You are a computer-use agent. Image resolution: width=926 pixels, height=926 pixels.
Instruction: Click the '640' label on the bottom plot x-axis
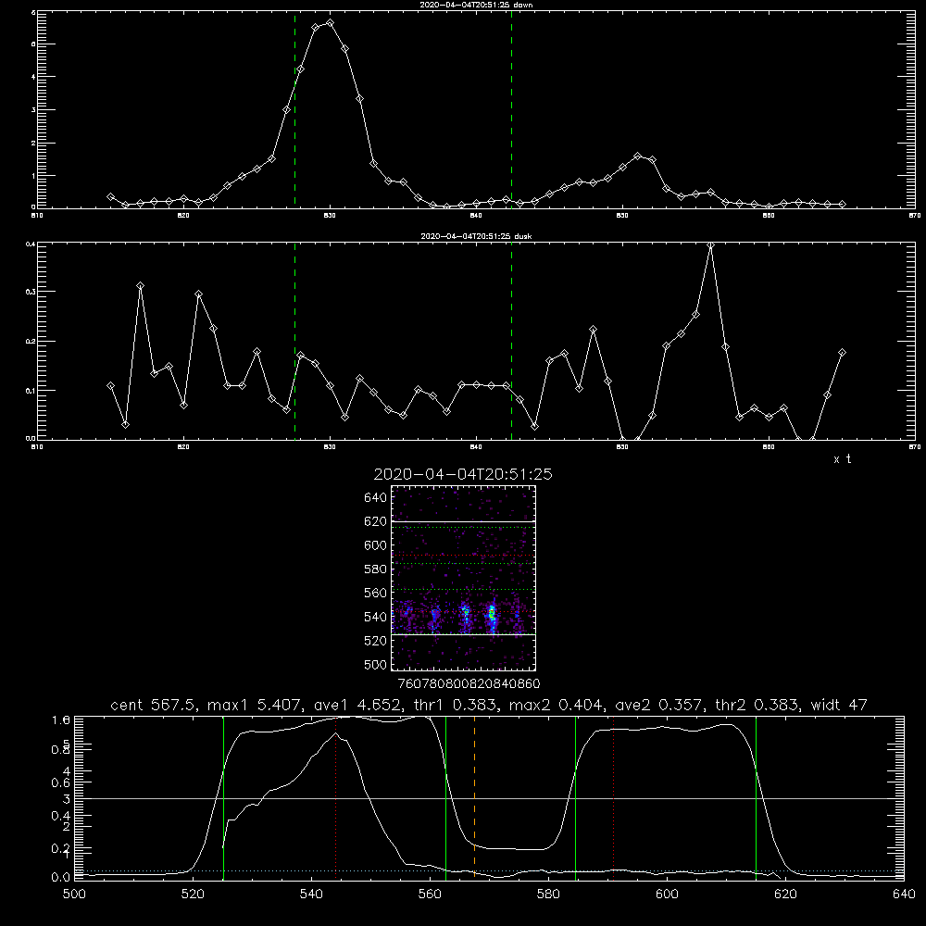904,895
